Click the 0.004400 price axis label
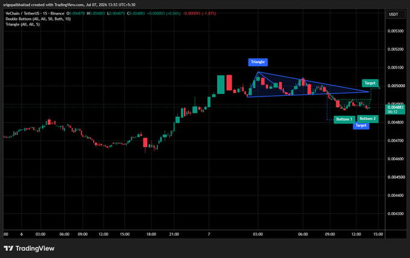 [396, 195]
